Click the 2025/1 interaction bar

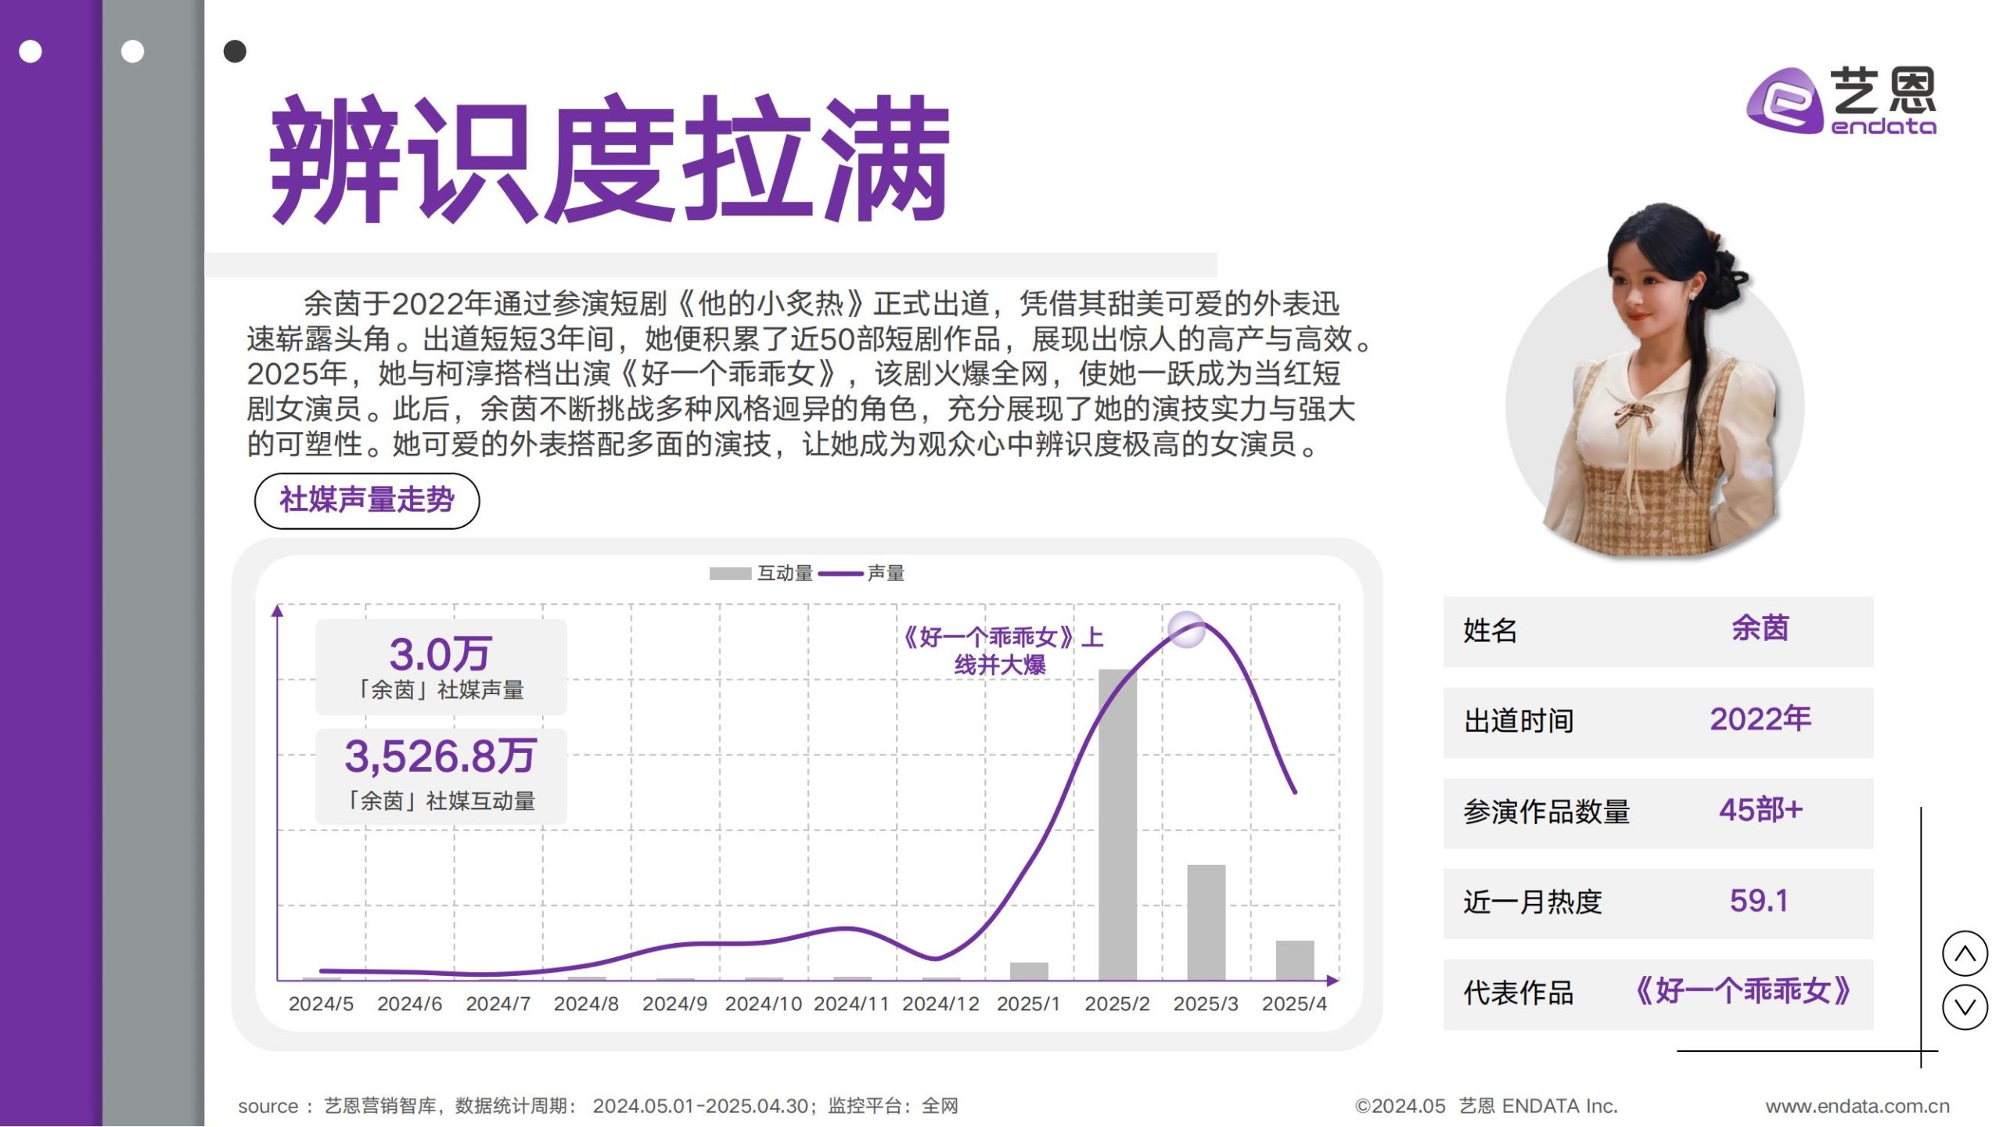point(1029,971)
